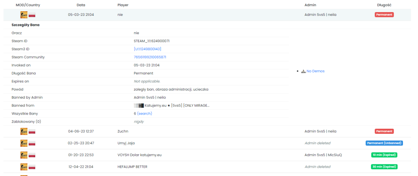Viewport: 418px width, 176px height.
Task: Click the Permanent (Unbanned) badge
Action: (384, 143)
